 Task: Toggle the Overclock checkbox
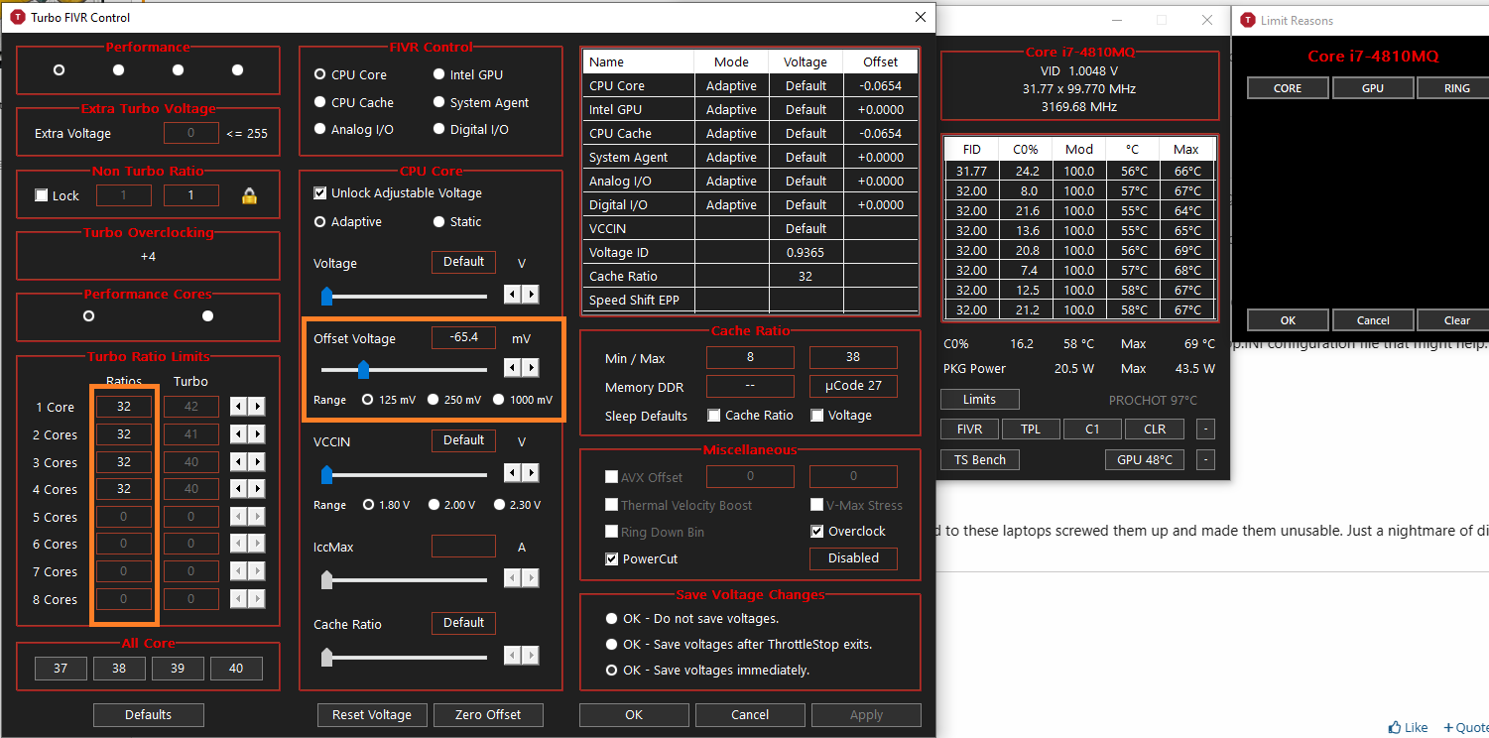click(x=817, y=531)
